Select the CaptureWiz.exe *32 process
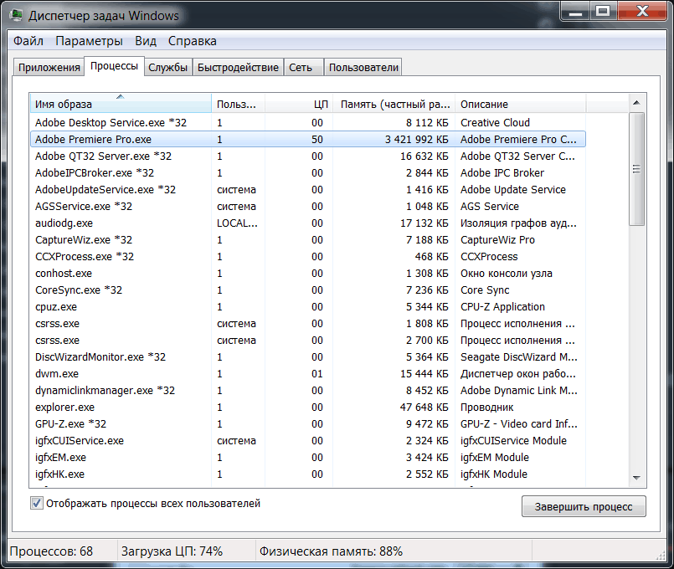674x569 pixels. [308, 240]
